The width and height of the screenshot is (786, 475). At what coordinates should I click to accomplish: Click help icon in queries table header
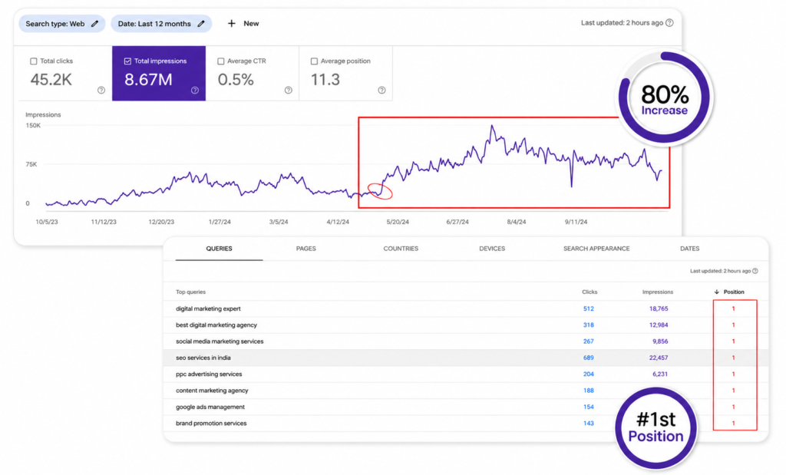click(755, 271)
